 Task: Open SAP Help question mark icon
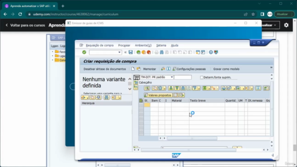(211, 52)
